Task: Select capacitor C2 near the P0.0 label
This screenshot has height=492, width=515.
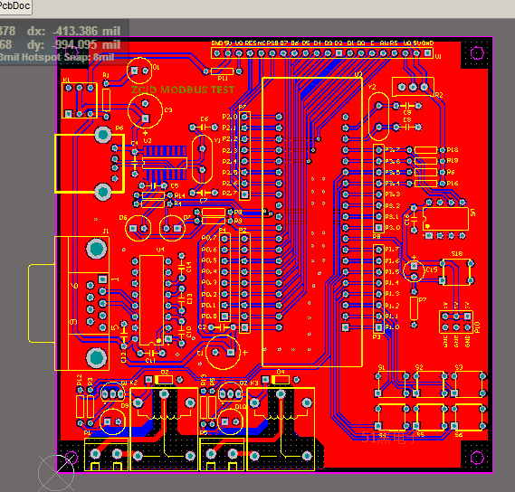Action: 222,327
